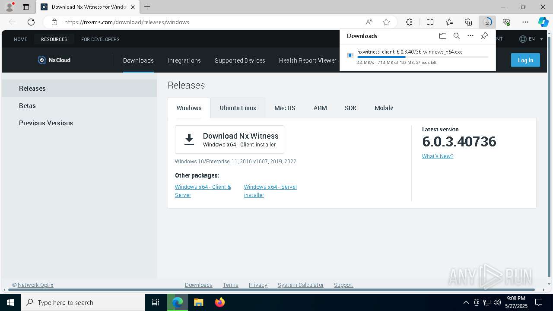Click the address bar URL
Screen dimensions: 553x311
point(127,22)
